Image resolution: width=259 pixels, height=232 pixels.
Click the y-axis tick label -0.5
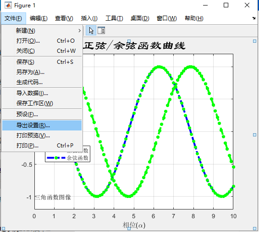pyautogui.click(x=27, y=165)
